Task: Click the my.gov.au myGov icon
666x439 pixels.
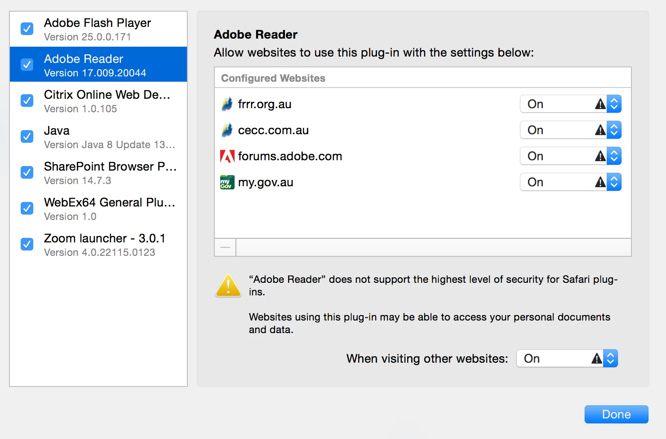Action: click(227, 182)
